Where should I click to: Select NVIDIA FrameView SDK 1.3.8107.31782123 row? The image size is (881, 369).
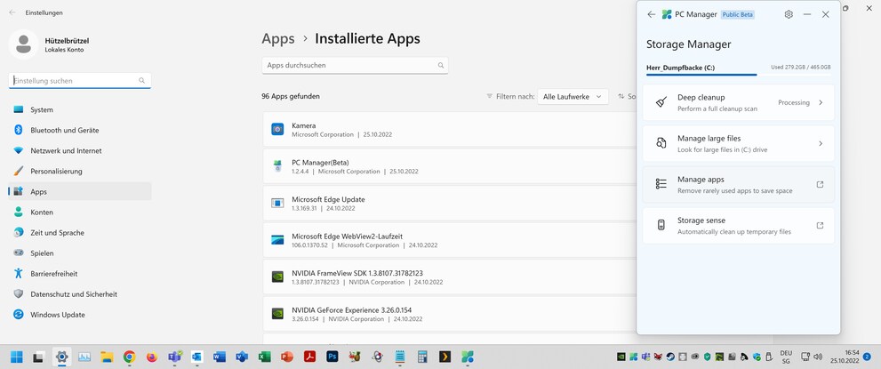click(x=450, y=277)
